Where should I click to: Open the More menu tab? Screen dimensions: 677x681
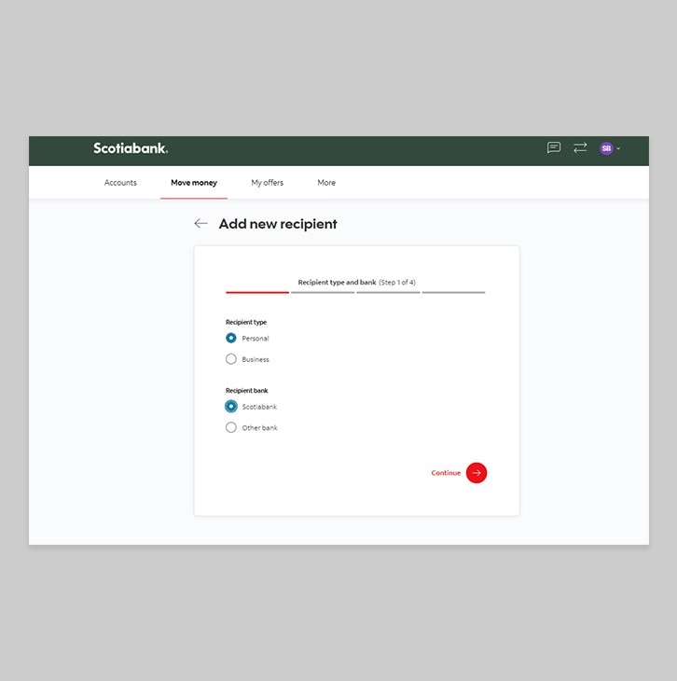[x=326, y=183]
